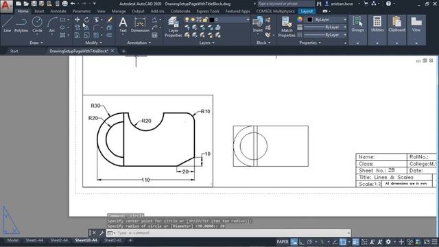Expand the Layers panel
This screenshot has height=247, width=439.
207,43
